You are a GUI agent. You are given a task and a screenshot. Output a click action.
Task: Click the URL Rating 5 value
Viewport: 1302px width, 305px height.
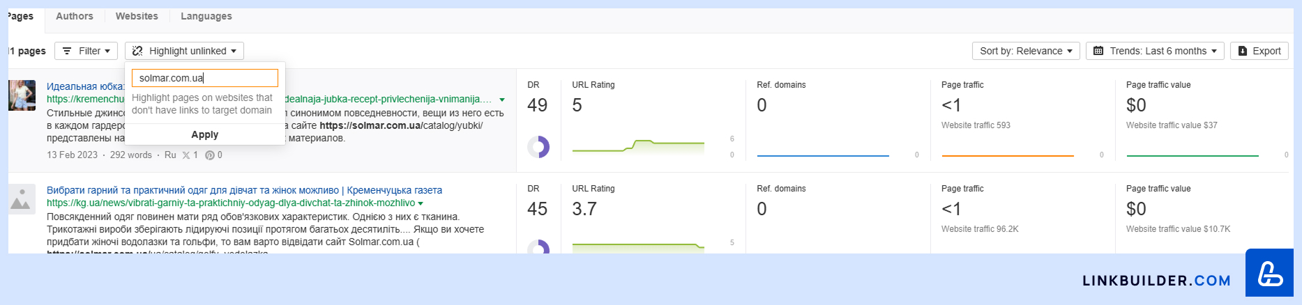click(577, 105)
